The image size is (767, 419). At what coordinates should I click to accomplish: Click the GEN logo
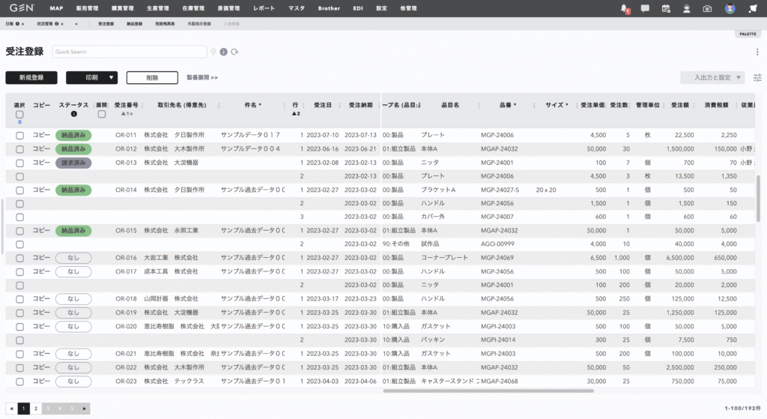point(22,7)
